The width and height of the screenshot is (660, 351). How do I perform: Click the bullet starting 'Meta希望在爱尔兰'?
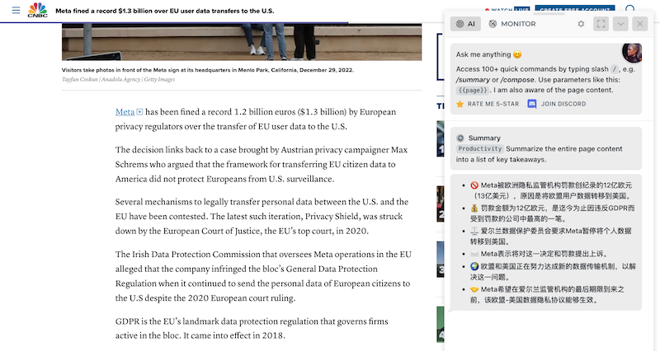(547, 294)
